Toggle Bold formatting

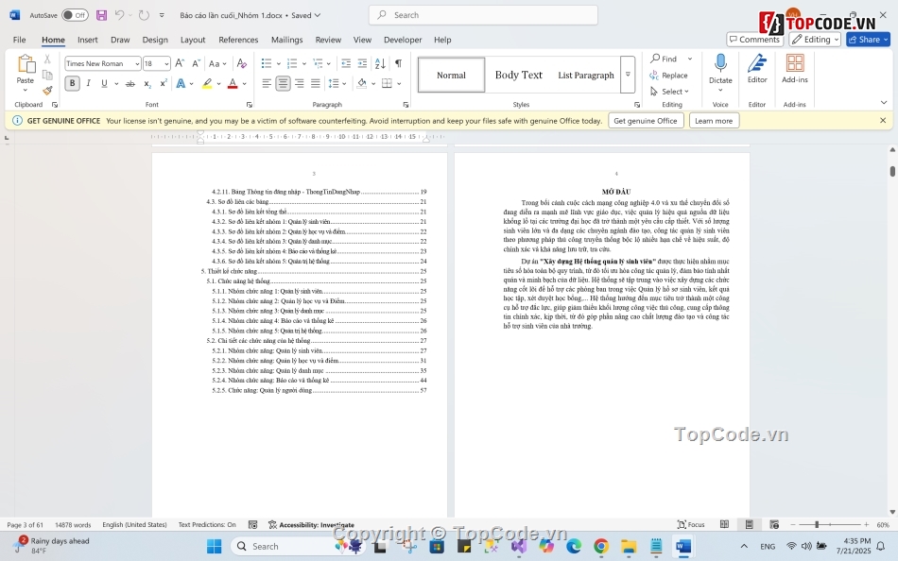(72, 84)
